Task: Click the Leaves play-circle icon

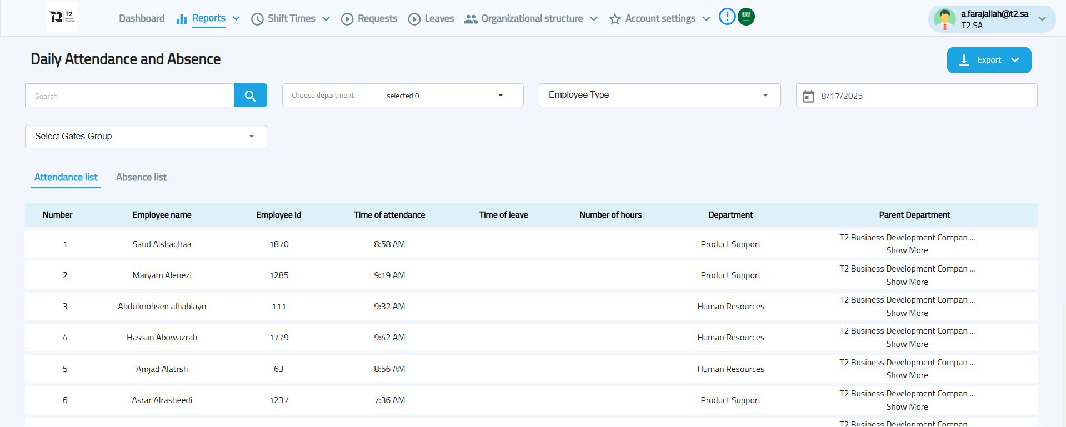Action: point(414,19)
